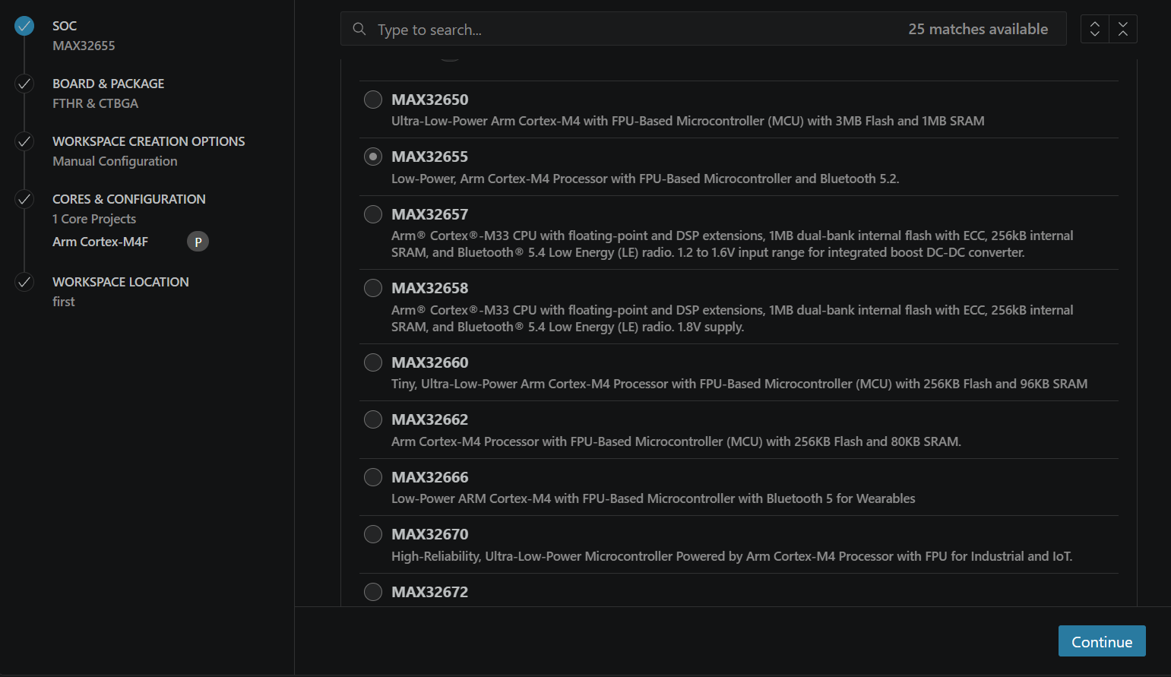Open the Workspace Location step
The image size is (1171, 677).
point(121,282)
